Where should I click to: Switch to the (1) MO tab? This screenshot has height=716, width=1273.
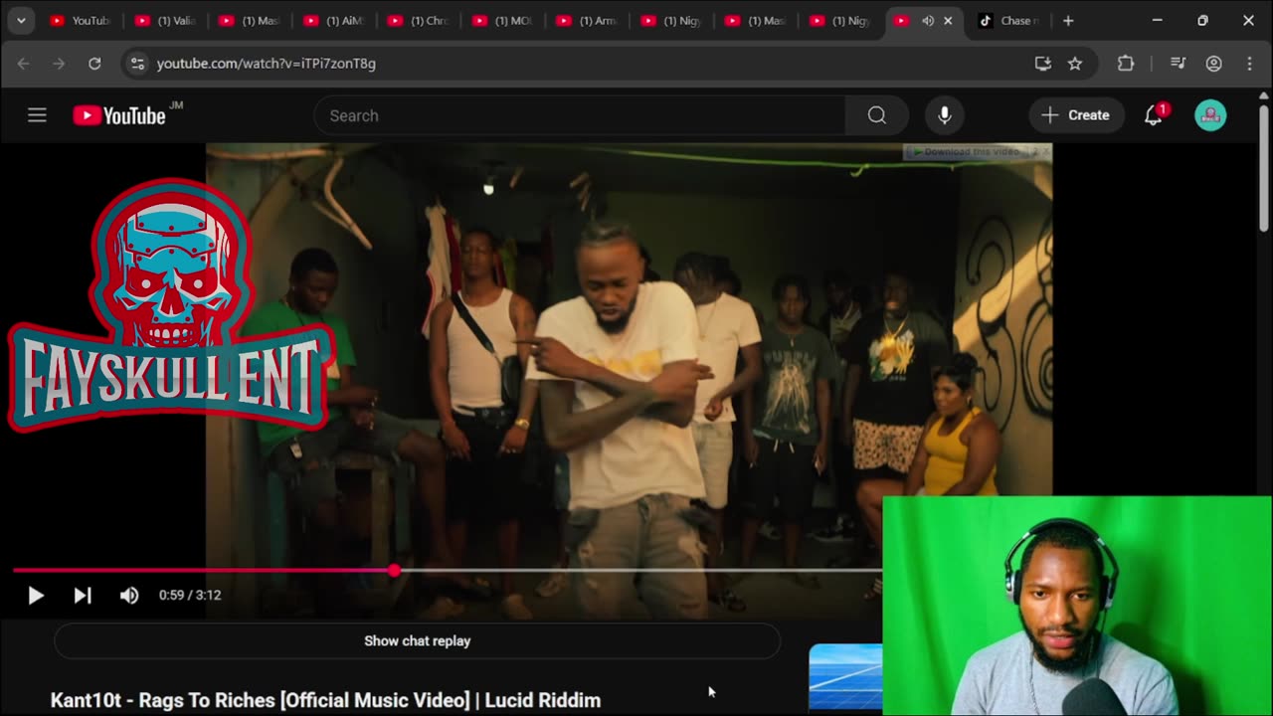click(503, 20)
